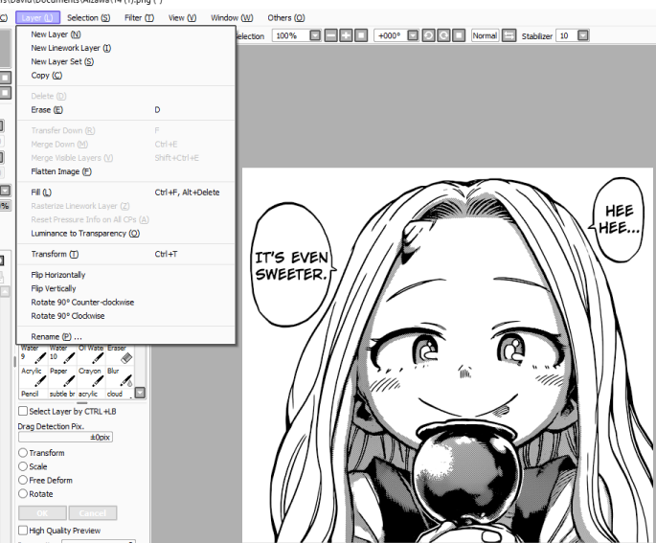The width and height of the screenshot is (656, 543).
Task: Open the Normal view mode box
Action: (485, 35)
